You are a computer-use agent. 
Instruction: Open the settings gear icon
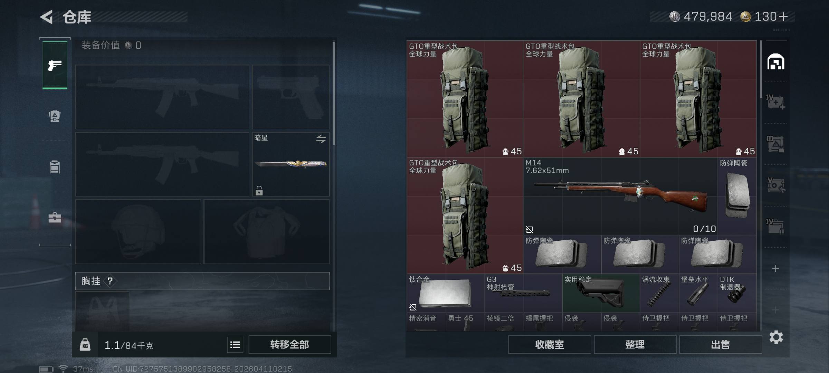776,337
